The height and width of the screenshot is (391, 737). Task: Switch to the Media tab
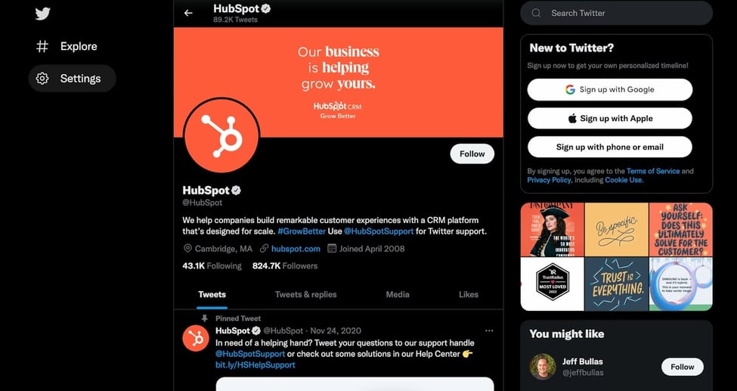point(398,294)
